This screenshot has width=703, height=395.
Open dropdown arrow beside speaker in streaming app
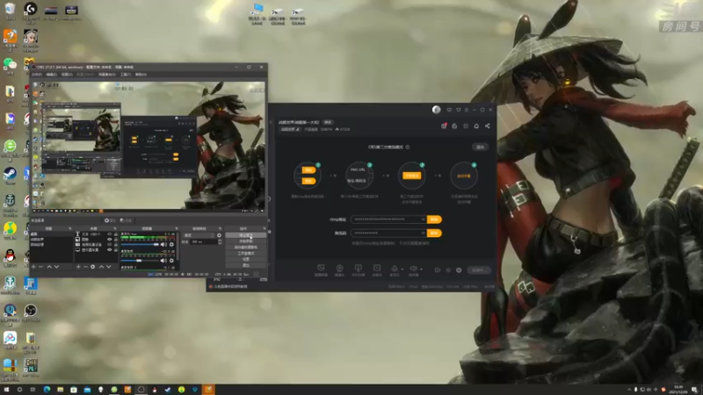[421, 269]
